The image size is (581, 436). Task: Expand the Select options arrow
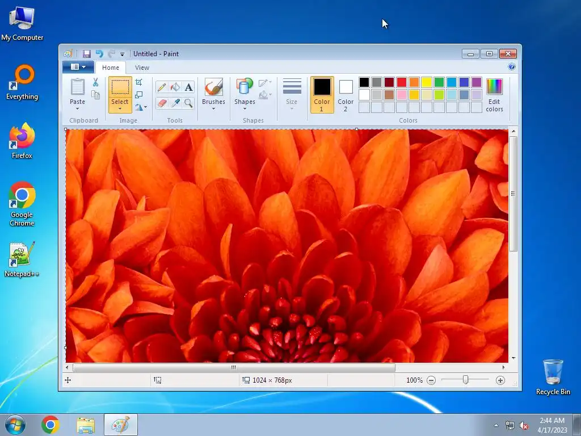coord(120,108)
